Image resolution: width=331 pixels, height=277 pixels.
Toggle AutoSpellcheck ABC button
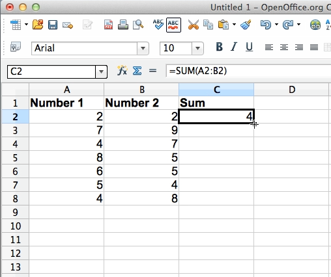[x=173, y=25]
